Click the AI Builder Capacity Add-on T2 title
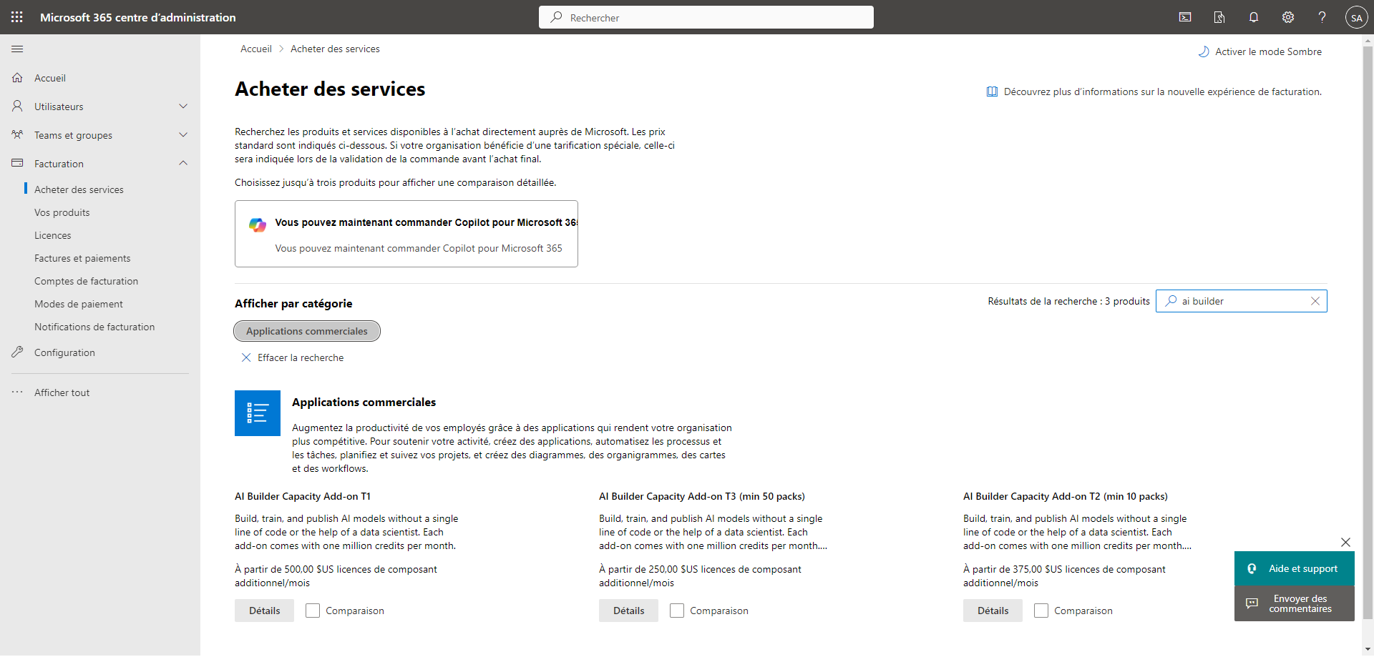 point(1066,496)
